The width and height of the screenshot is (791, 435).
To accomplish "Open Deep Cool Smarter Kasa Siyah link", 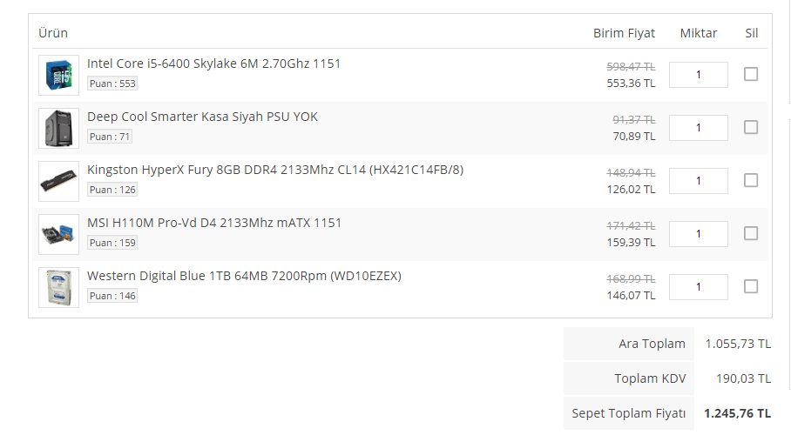I will point(202,117).
